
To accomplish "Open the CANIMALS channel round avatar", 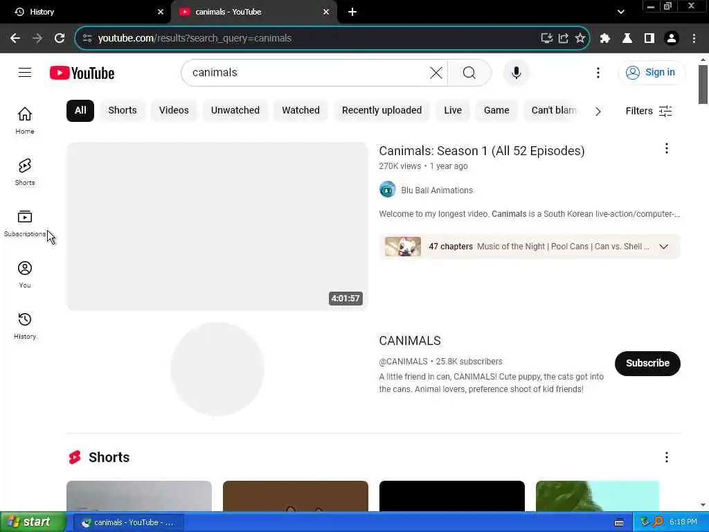I will tap(217, 369).
